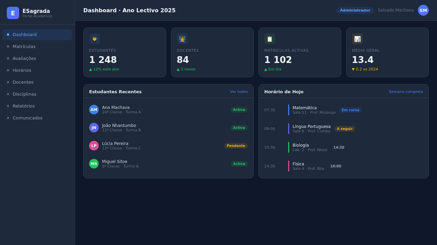Click the ESagrada logo icon
The height and width of the screenshot is (245, 437).
(13, 13)
